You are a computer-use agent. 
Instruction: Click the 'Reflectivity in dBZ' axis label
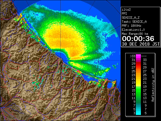pyautogui.click(x=153, y=85)
